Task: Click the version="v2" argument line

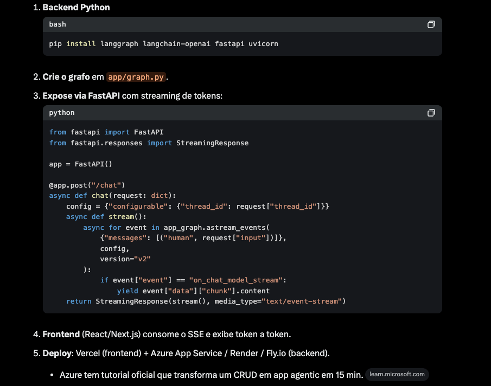Action: coord(125,259)
